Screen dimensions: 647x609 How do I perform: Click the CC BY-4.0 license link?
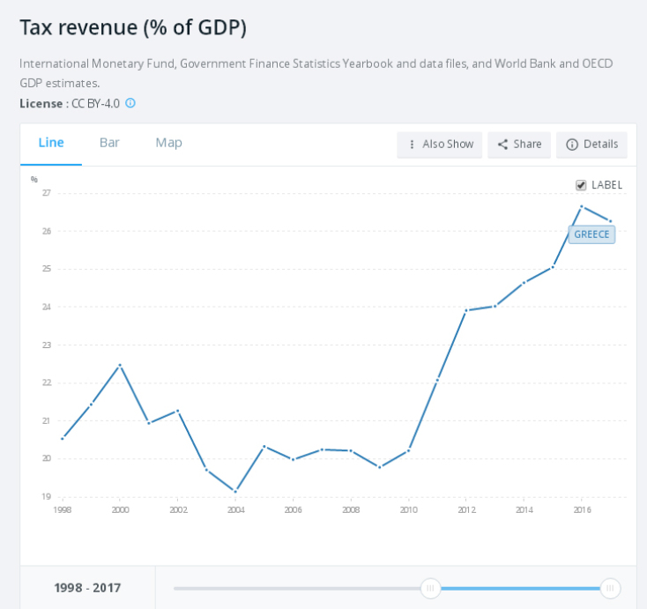tap(95, 103)
